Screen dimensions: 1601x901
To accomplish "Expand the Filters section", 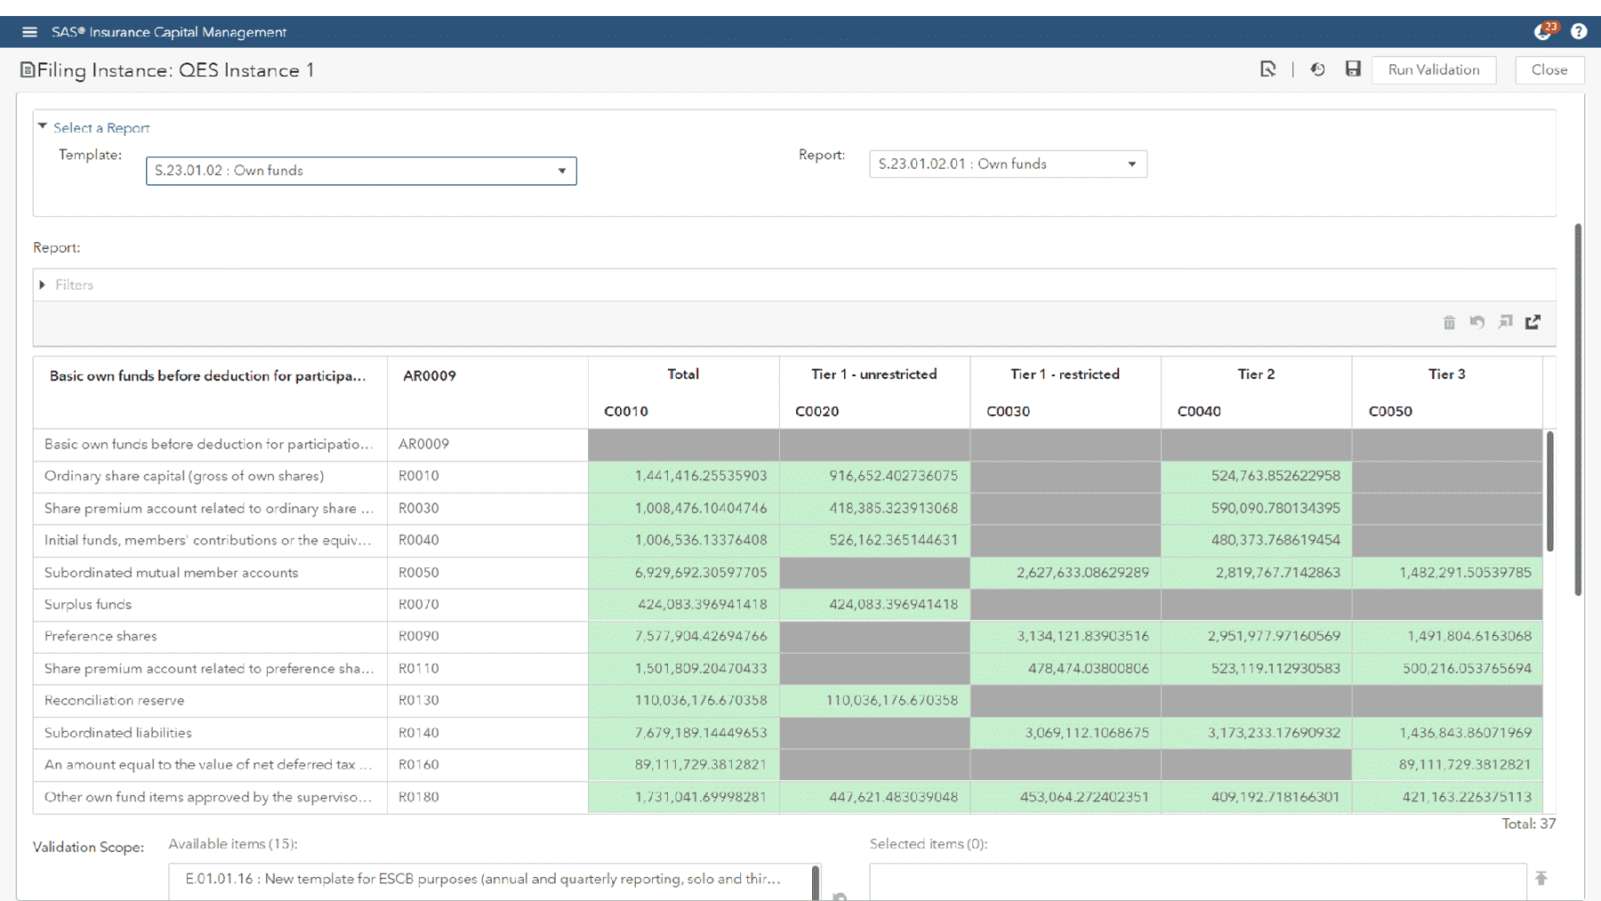I will [43, 285].
